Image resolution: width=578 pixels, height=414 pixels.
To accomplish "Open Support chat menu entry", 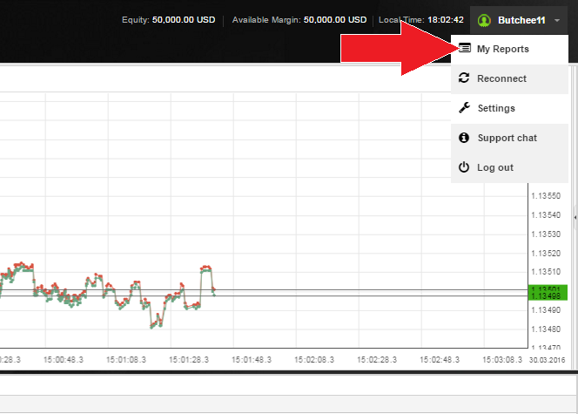I will click(x=509, y=138).
